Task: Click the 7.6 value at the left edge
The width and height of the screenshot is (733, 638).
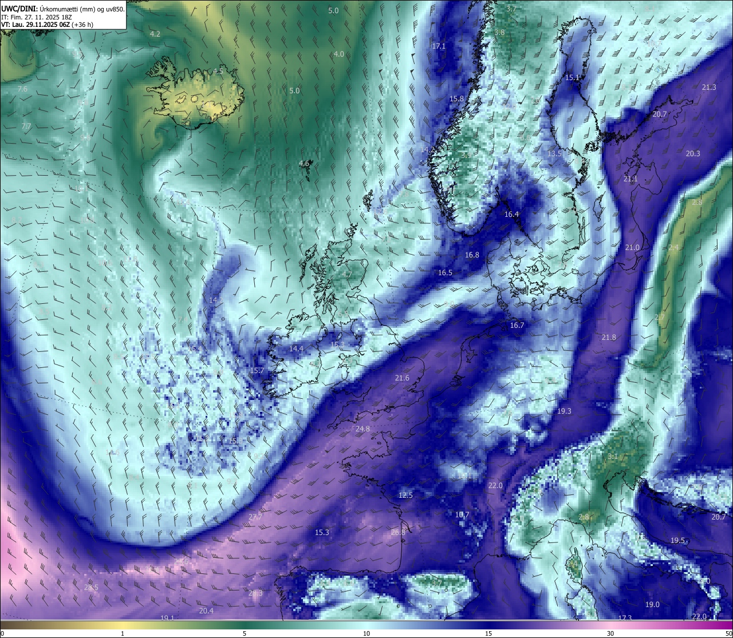Action: [x=22, y=89]
